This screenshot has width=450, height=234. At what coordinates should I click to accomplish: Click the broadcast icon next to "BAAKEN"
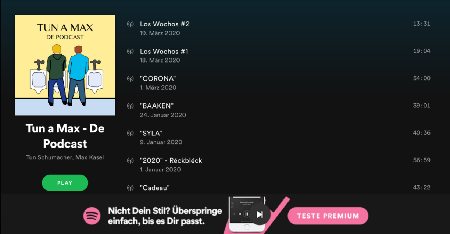coord(130,106)
